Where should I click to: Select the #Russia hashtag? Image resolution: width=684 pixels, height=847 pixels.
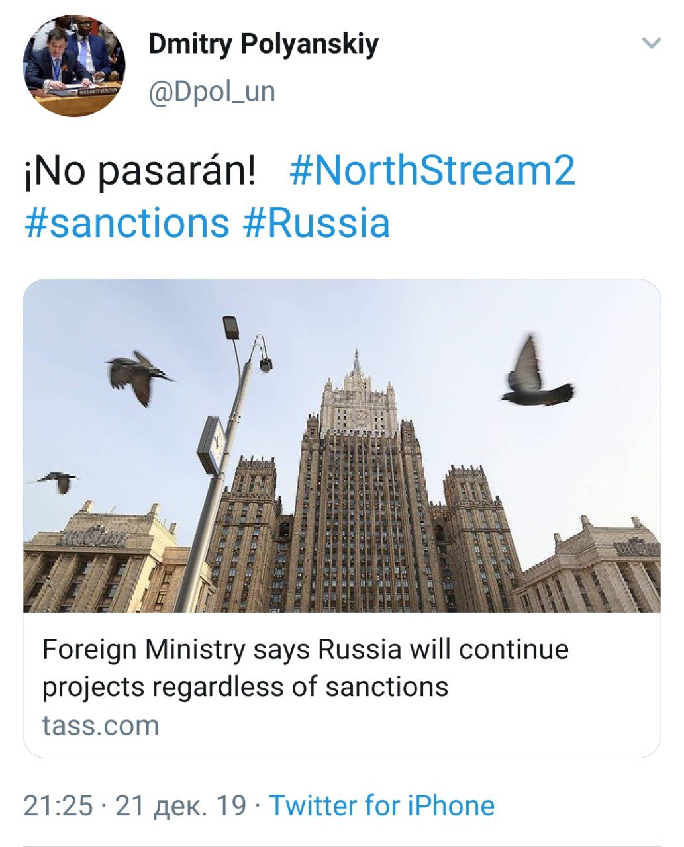tap(317, 223)
